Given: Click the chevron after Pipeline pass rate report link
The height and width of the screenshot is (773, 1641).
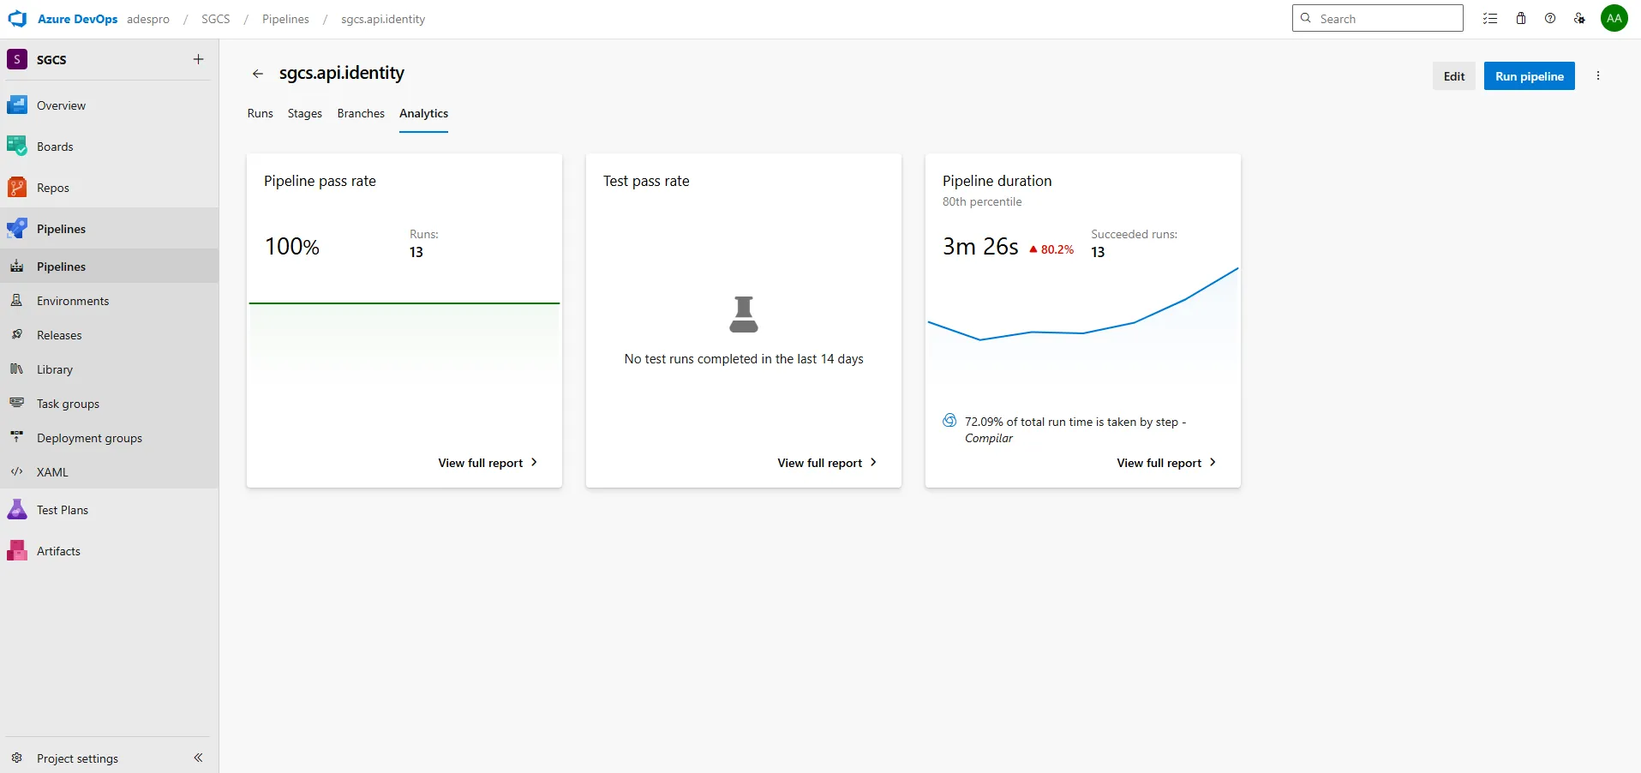Looking at the screenshot, I should (534, 462).
